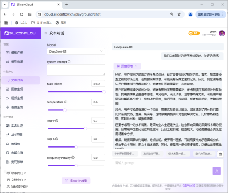Click 扫码加小助手 scan-code assistant entry

click(18, 187)
